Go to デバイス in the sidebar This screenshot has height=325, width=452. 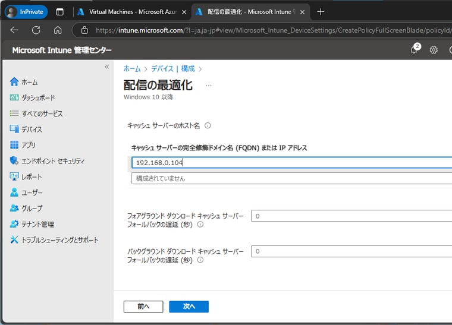26,130
